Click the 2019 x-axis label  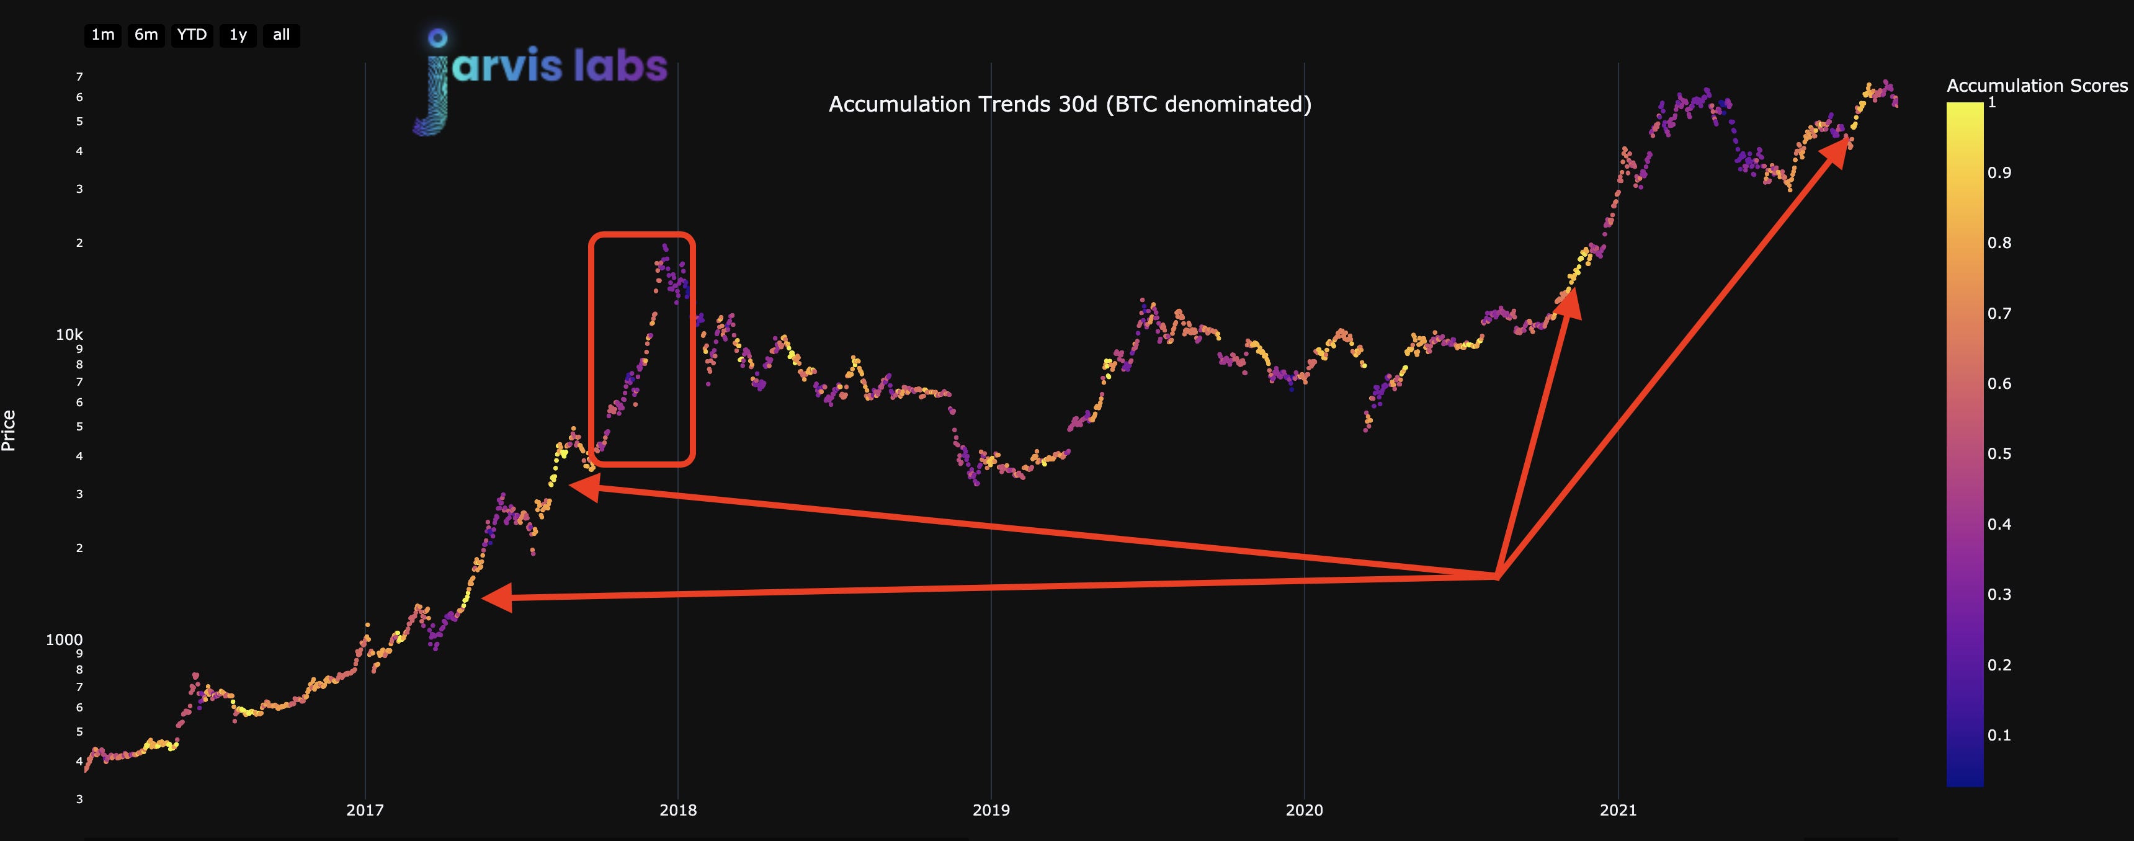tap(991, 811)
